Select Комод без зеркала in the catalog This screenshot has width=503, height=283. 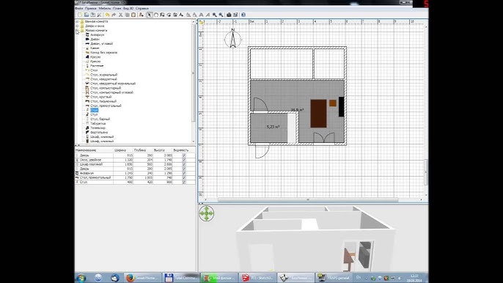[103, 52]
